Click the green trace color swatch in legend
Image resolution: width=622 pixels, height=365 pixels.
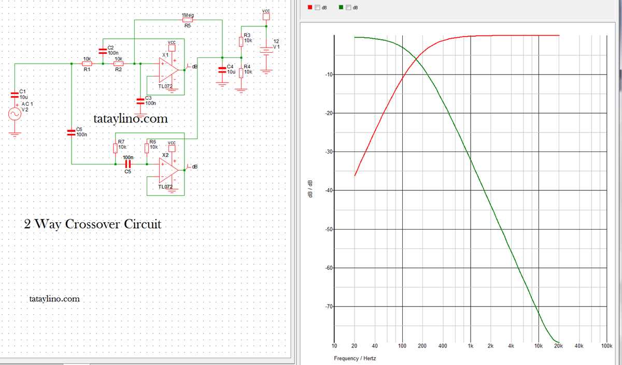(x=341, y=7)
